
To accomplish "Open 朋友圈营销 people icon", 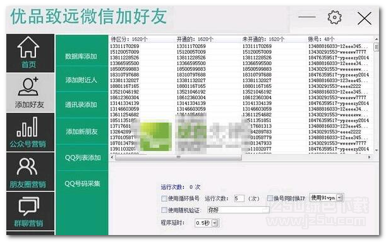I will (x=27, y=167).
